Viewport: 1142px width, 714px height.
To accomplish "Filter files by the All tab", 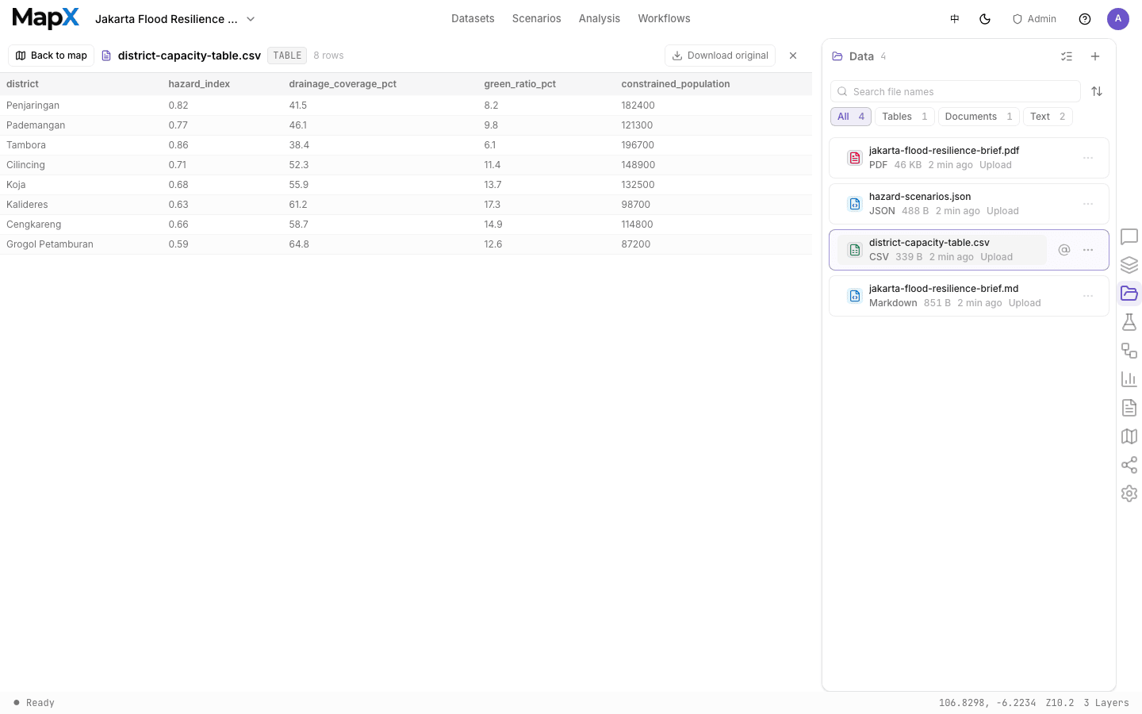I will pos(851,117).
